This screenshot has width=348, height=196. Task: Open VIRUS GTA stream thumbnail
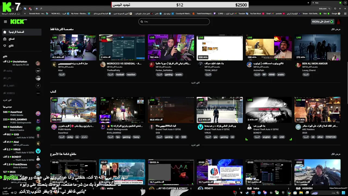[220, 110]
